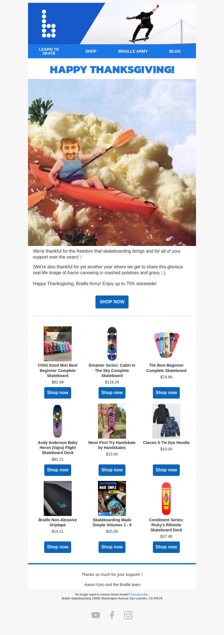The image size is (224, 635).
Task: Click the Aaron canoeing in mashed potatoes image
Action: (112, 162)
